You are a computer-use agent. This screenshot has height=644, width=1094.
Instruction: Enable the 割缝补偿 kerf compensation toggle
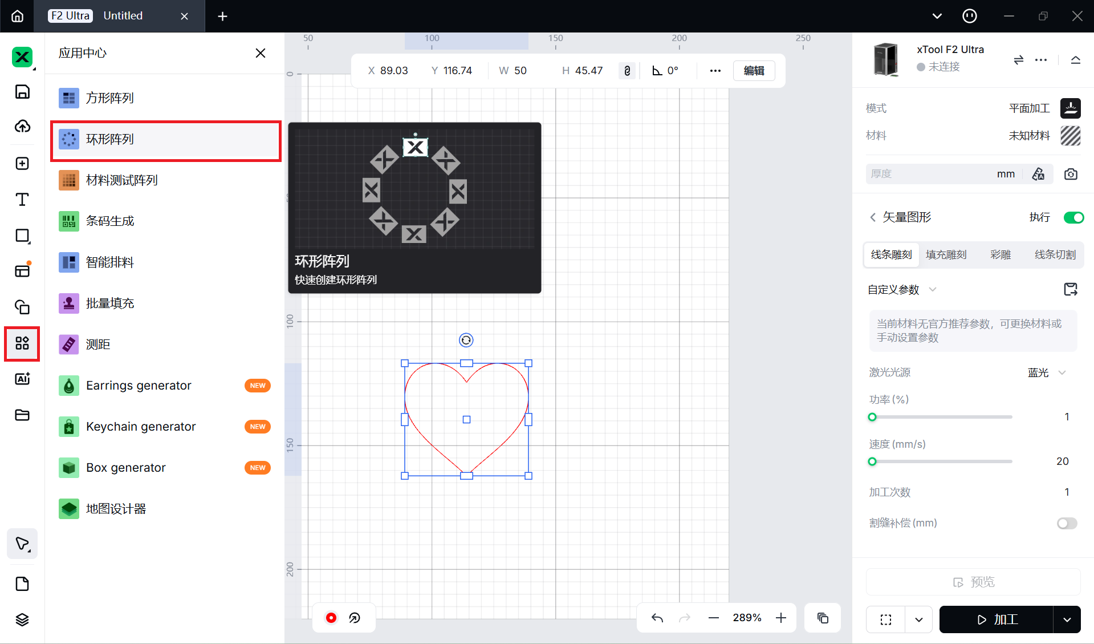(1067, 523)
